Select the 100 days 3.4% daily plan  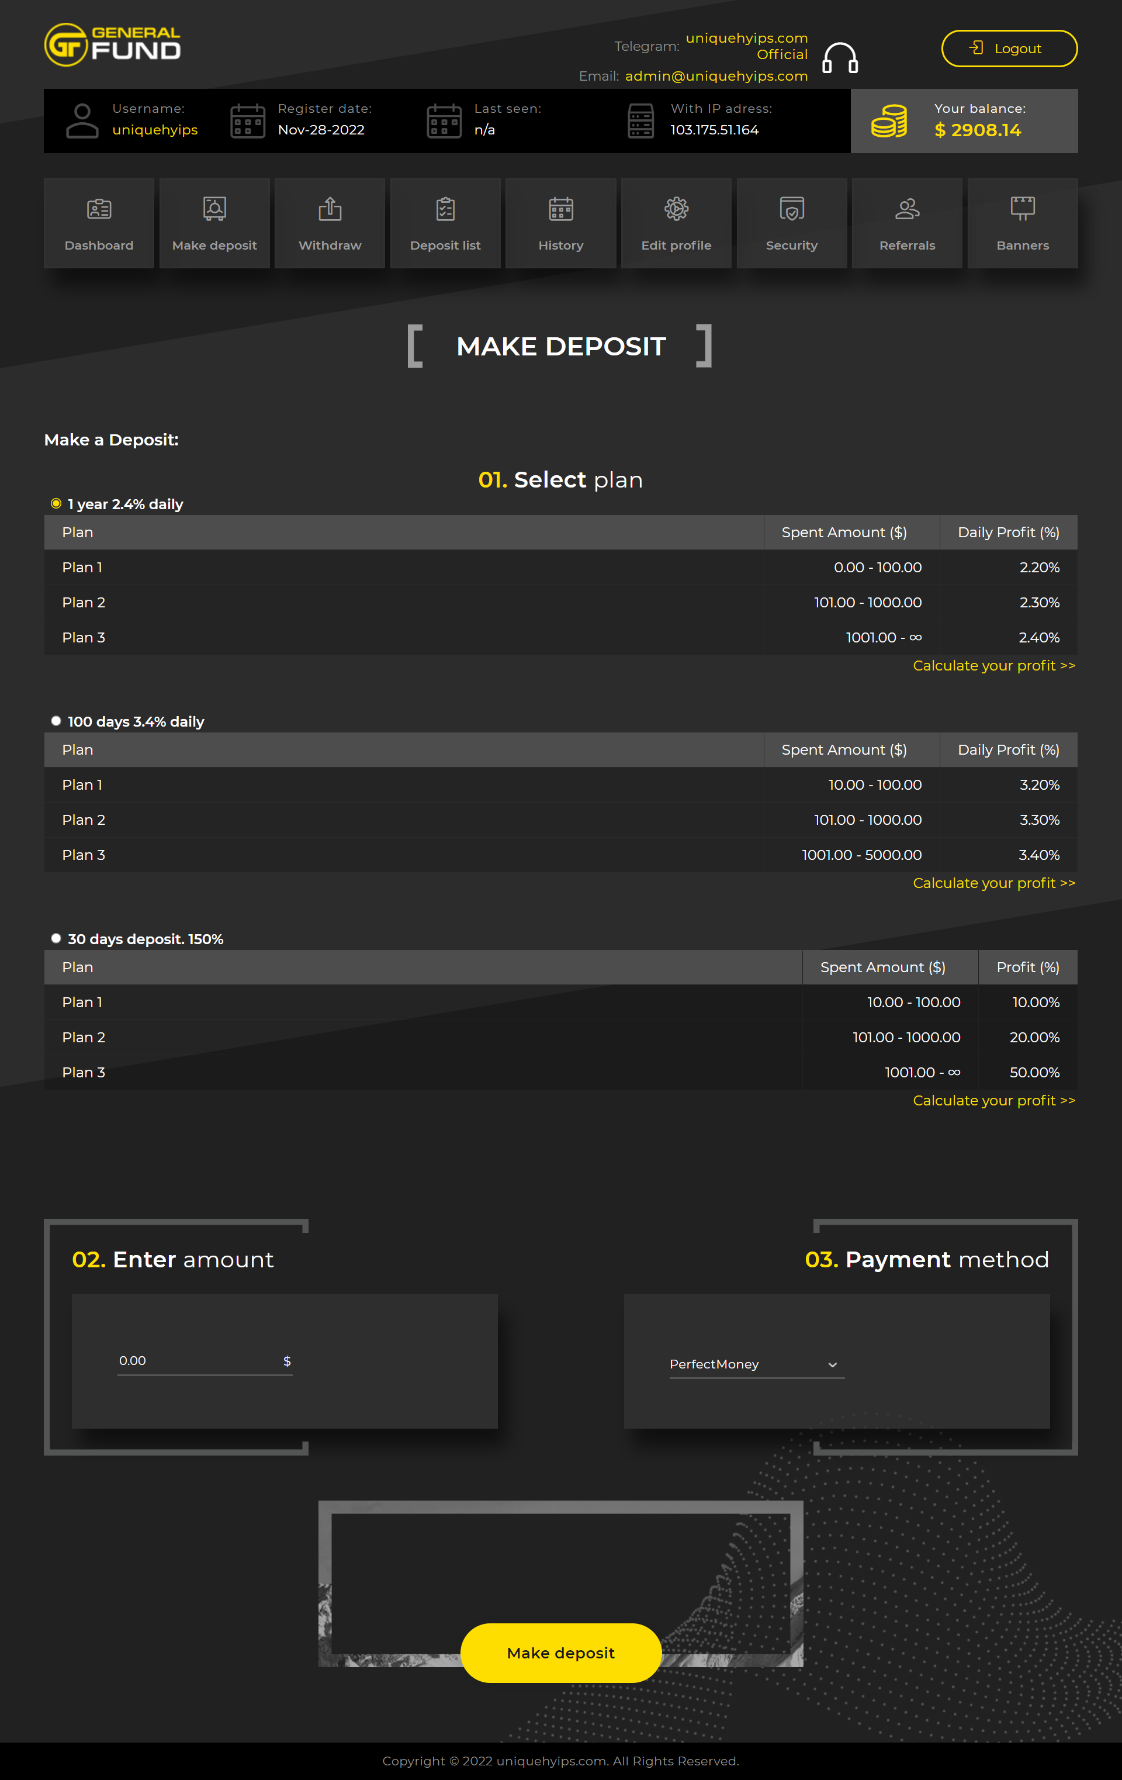point(56,721)
